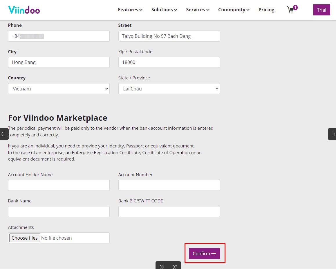
Task: Open the State / Province dropdown
Action: click(169, 89)
